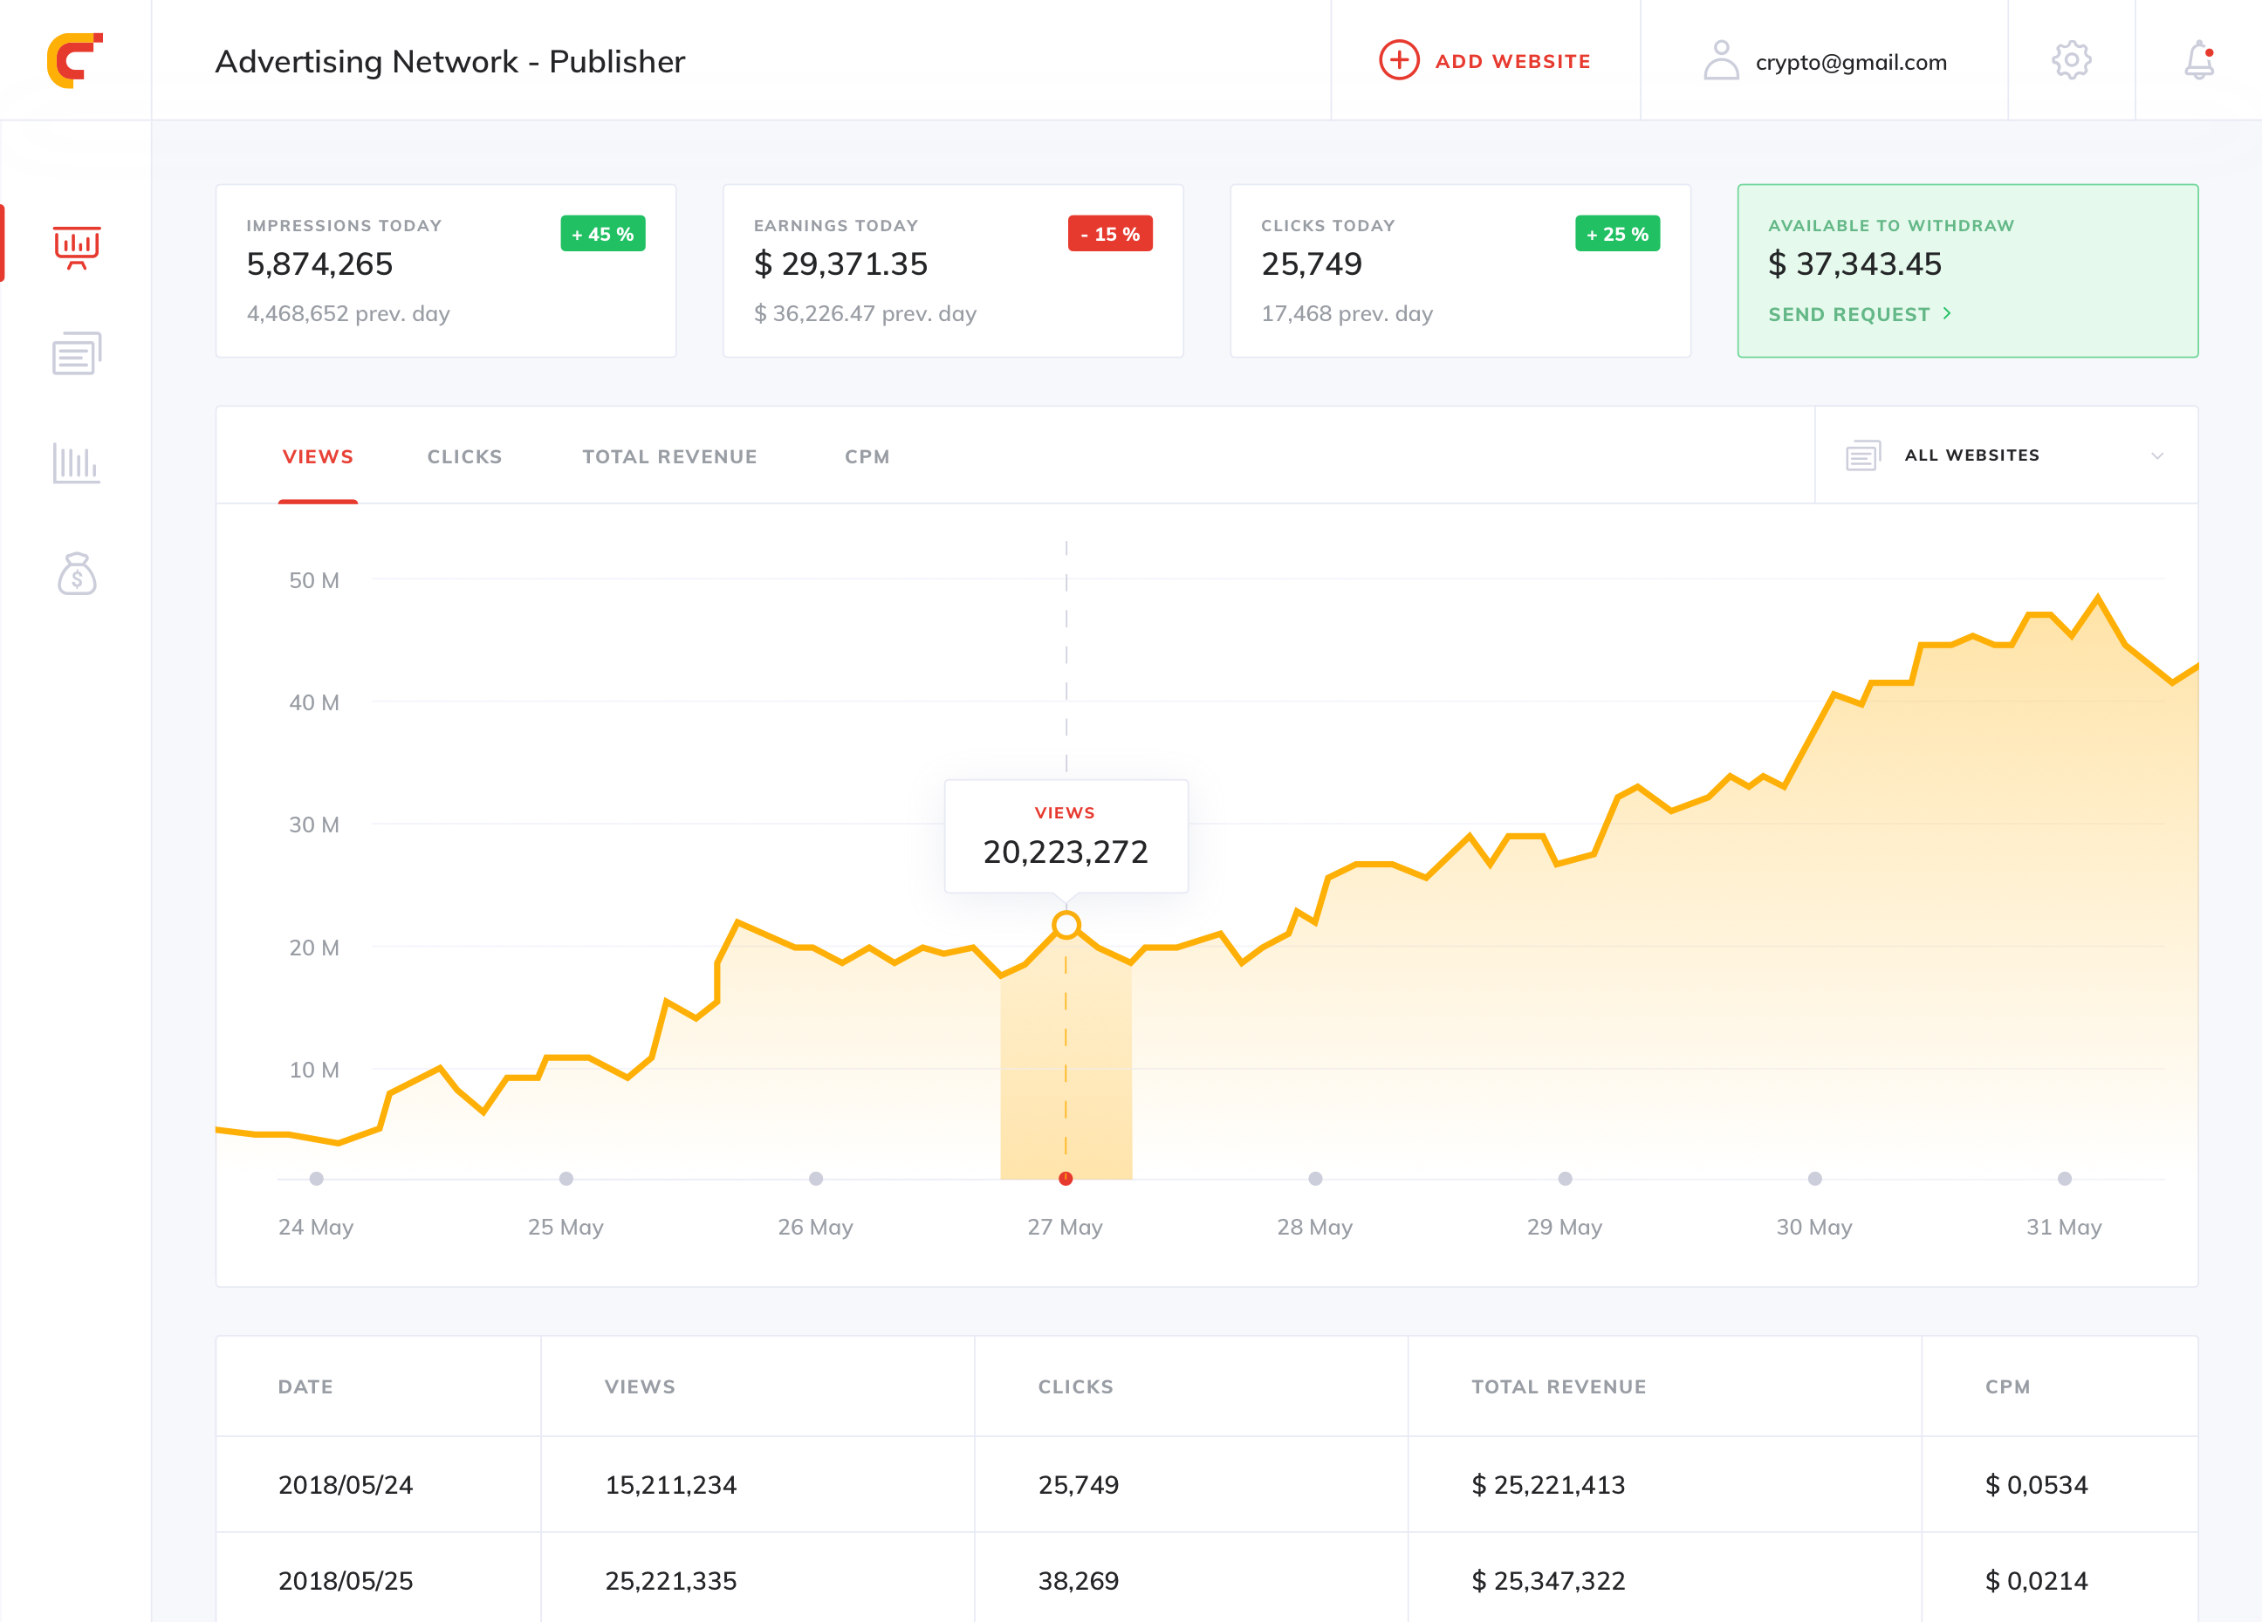Switch to the Total Revenue tab

(669, 456)
